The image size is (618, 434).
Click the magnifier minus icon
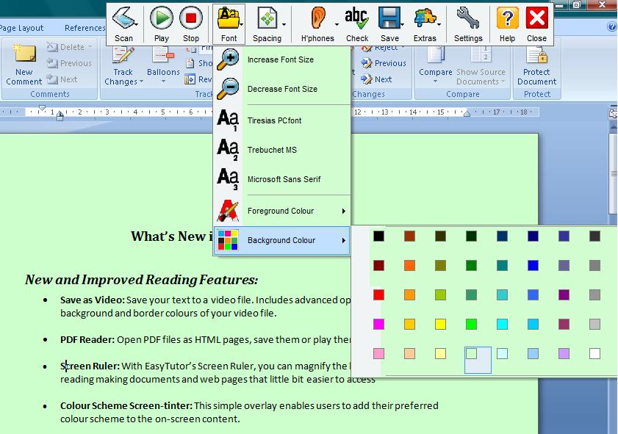coord(228,89)
